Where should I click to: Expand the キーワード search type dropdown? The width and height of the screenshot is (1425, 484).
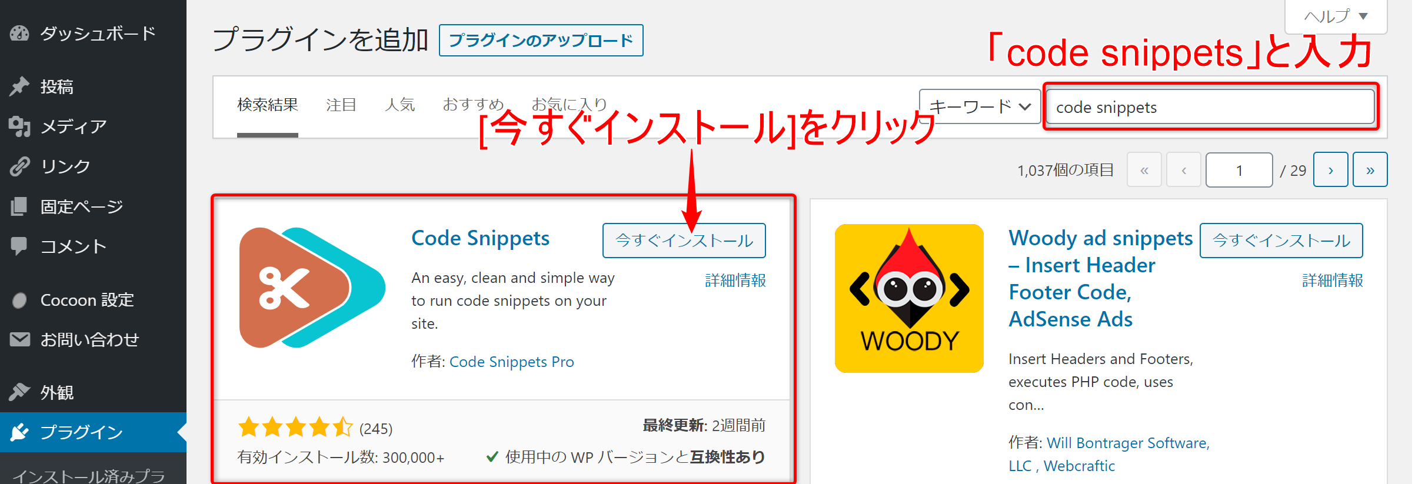[980, 106]
